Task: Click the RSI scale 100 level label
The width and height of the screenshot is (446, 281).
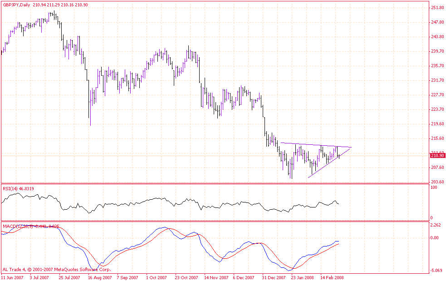Action: tap(434, 187)
